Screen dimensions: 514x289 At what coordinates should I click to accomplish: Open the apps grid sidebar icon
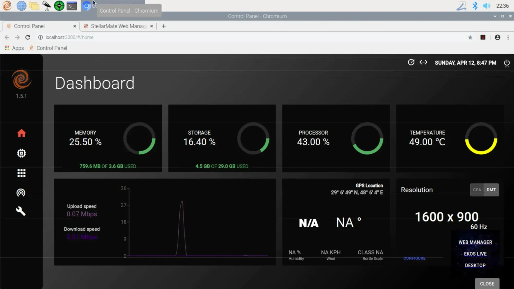[x=21, y=173]
